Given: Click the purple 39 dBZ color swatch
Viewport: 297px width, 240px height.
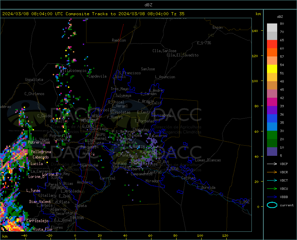Looking at the screenshot, I should pyautogui.click(x=272, y=110).
